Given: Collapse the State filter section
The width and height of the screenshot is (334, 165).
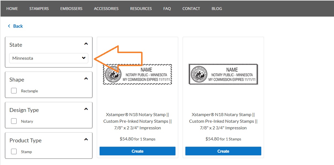Looking at the screenshot, I should tap(86, 44).
